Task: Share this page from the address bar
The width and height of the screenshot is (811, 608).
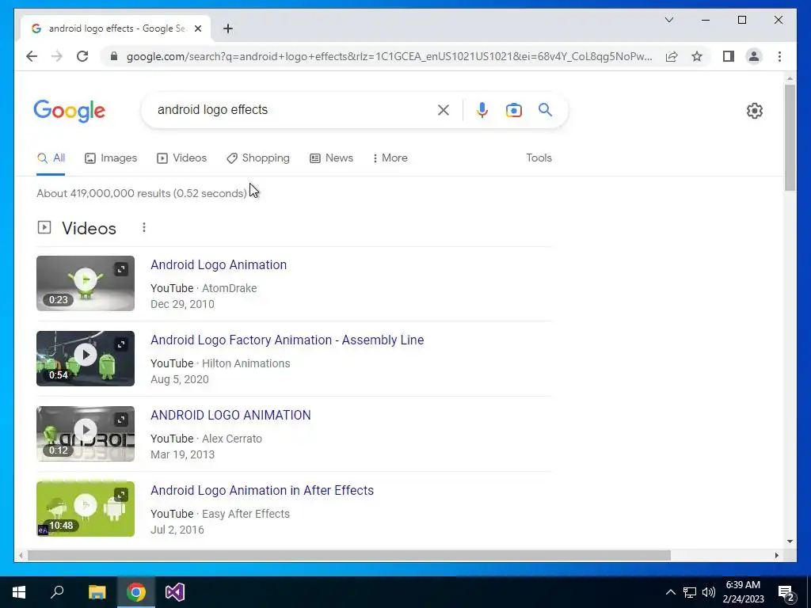Action: point(672,56)
